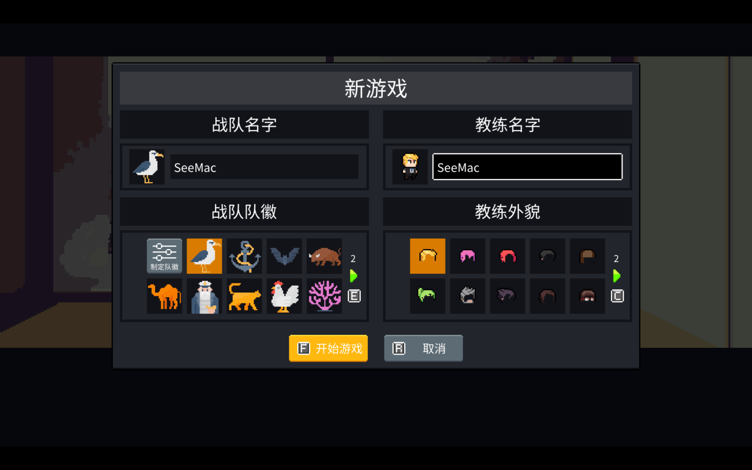Choose the red hair style
This screenshot has height=470, width=752.
click(508, 256)
